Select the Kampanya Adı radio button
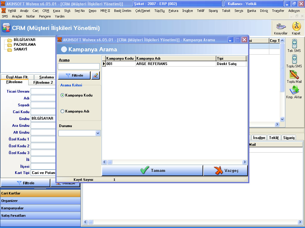 [x=62, y=111]
